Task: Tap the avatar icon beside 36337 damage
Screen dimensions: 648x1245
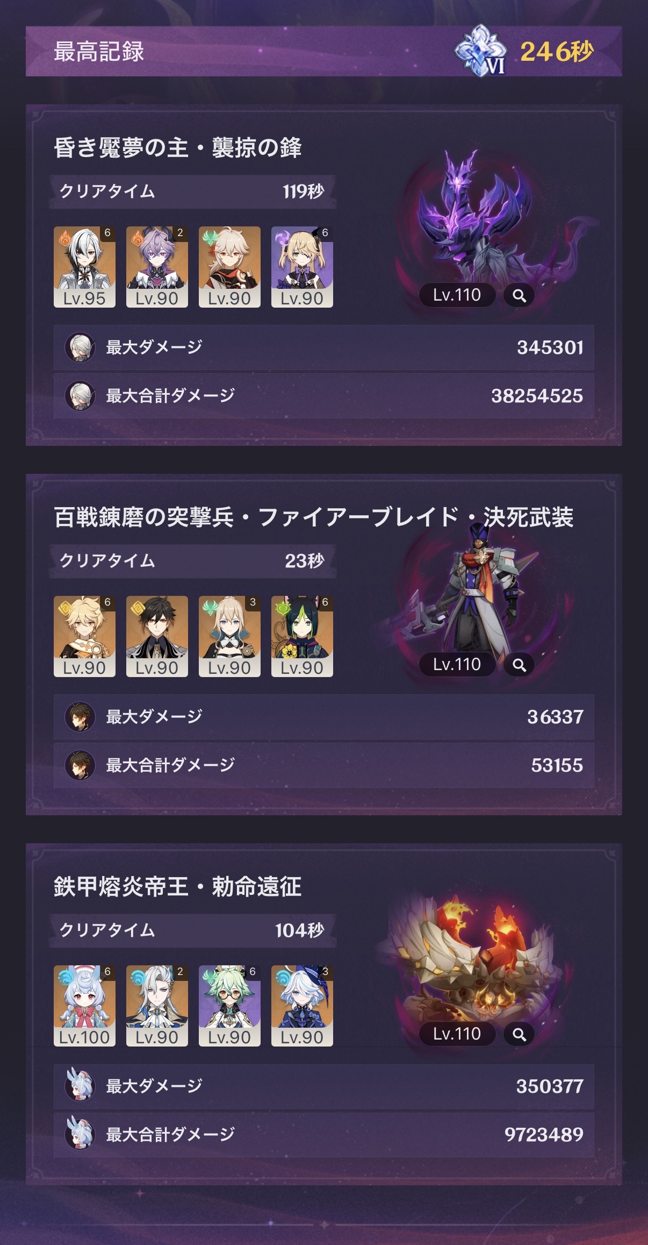Action: [x=80, y=717]
